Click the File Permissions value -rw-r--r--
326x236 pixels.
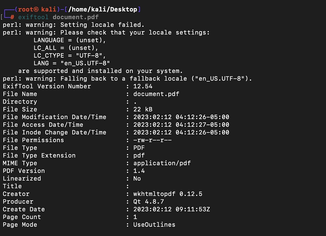click(152, 140)
